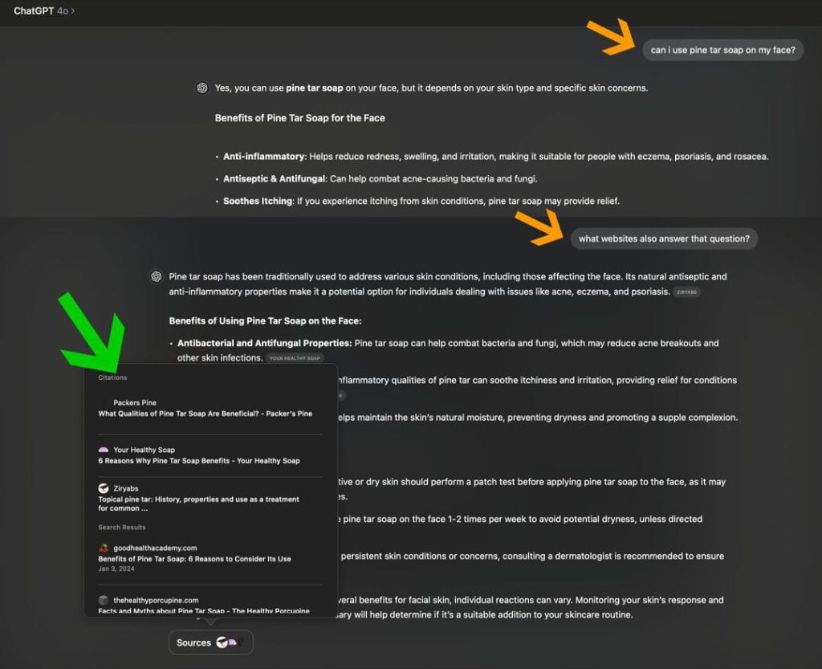822x669 pixels.
Task: Click the Sources button
Action: [211, 642]
